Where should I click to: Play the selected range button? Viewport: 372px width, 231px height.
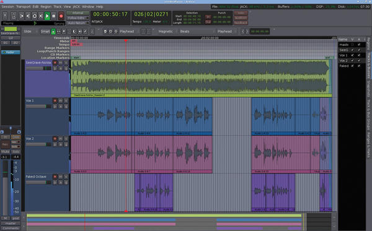41,16
